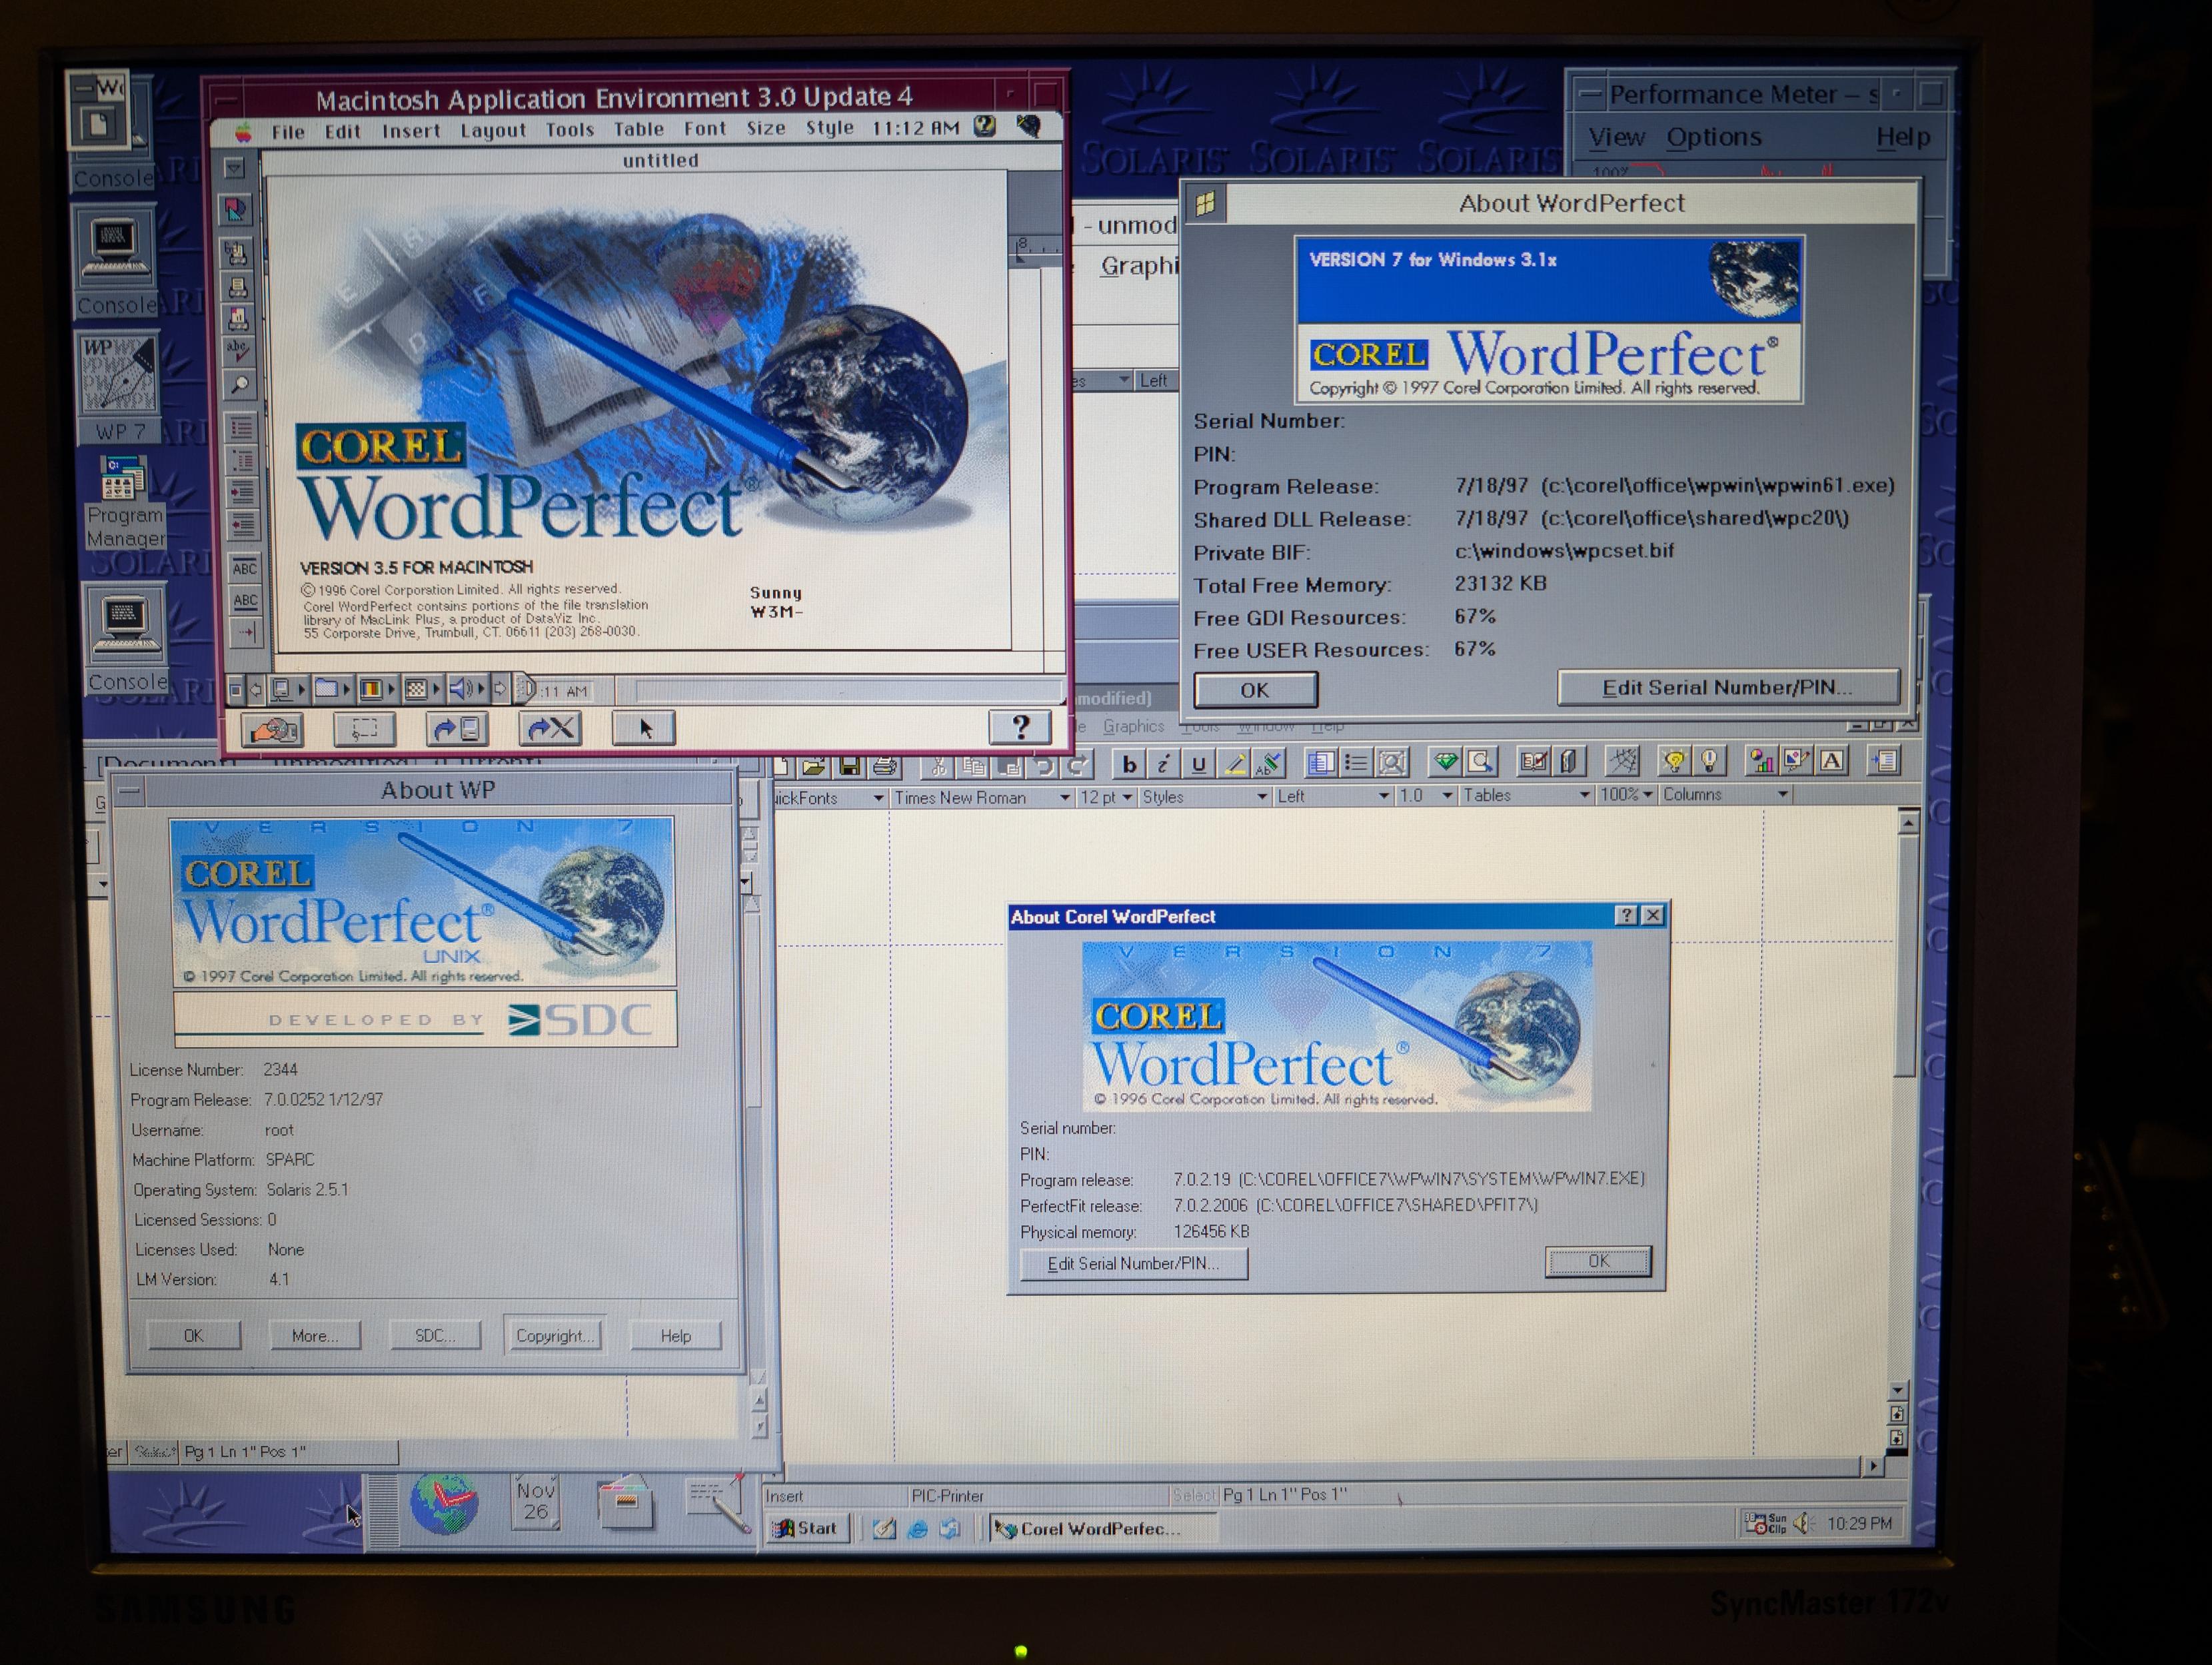This screenshot has width=2212, height=1665.
Task: Toggle underline formatting in toolbar
Action: (1198, 765)
